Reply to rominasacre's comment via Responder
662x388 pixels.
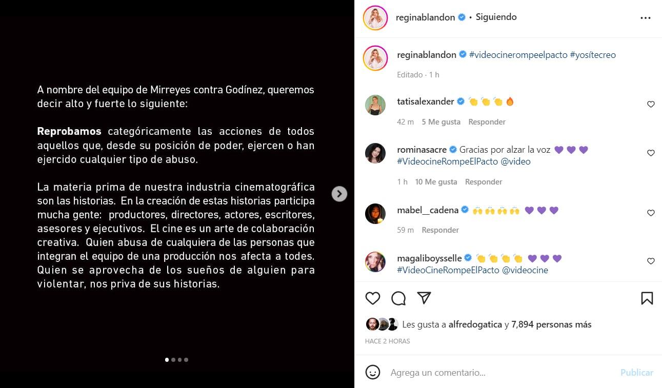[484, 182]
